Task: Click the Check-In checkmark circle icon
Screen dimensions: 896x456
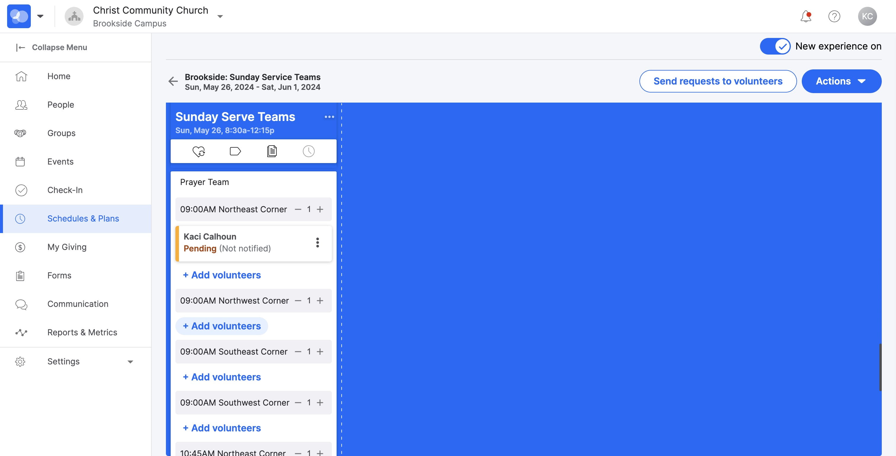Action: (x=21, y=190)
